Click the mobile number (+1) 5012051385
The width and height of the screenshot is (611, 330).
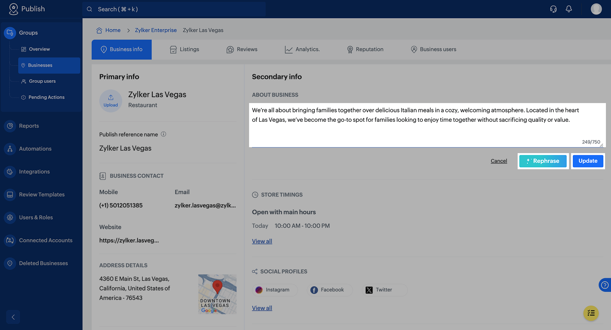[x=121, y=206]
